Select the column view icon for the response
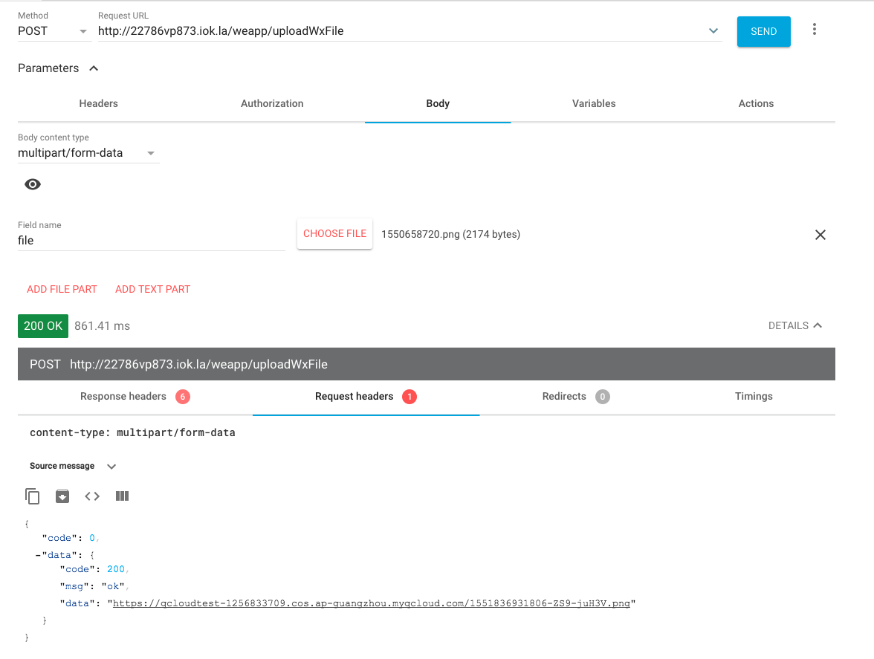This screenshot has width=874, height=659. tap(122, 496)
